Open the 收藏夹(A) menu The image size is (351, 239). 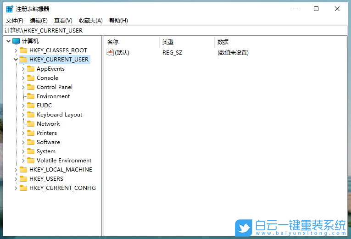[91, 21]
